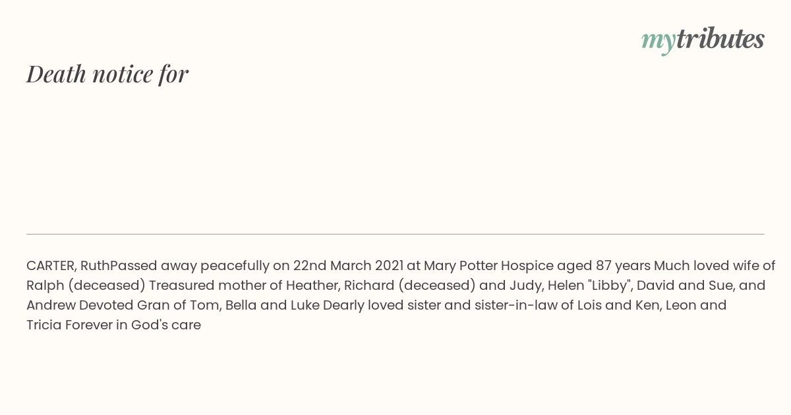Click the name 'Ralph (deceased)'
This screenshot has width=791, height=415.
(x=86, y=286)
